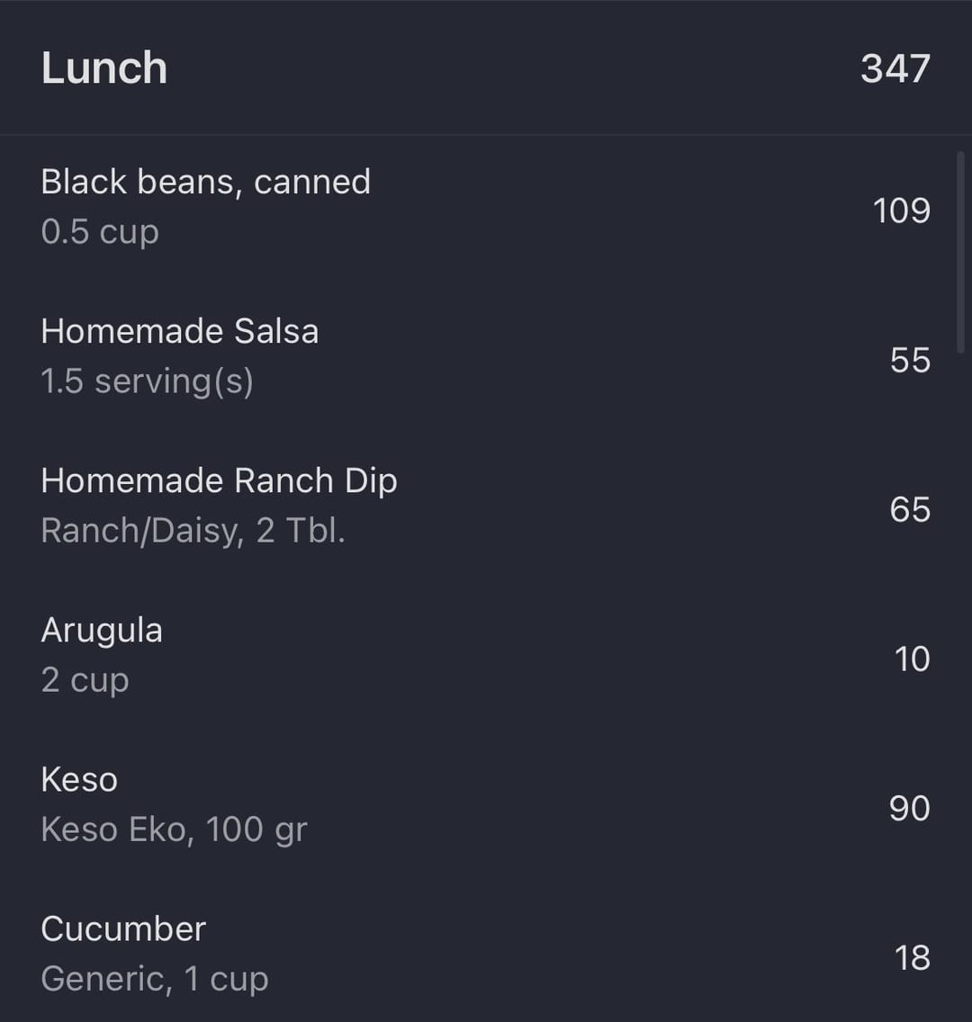The image size is (972, 1022).
Task: Tap the 55 calorie value
Action: coord(910,360)
